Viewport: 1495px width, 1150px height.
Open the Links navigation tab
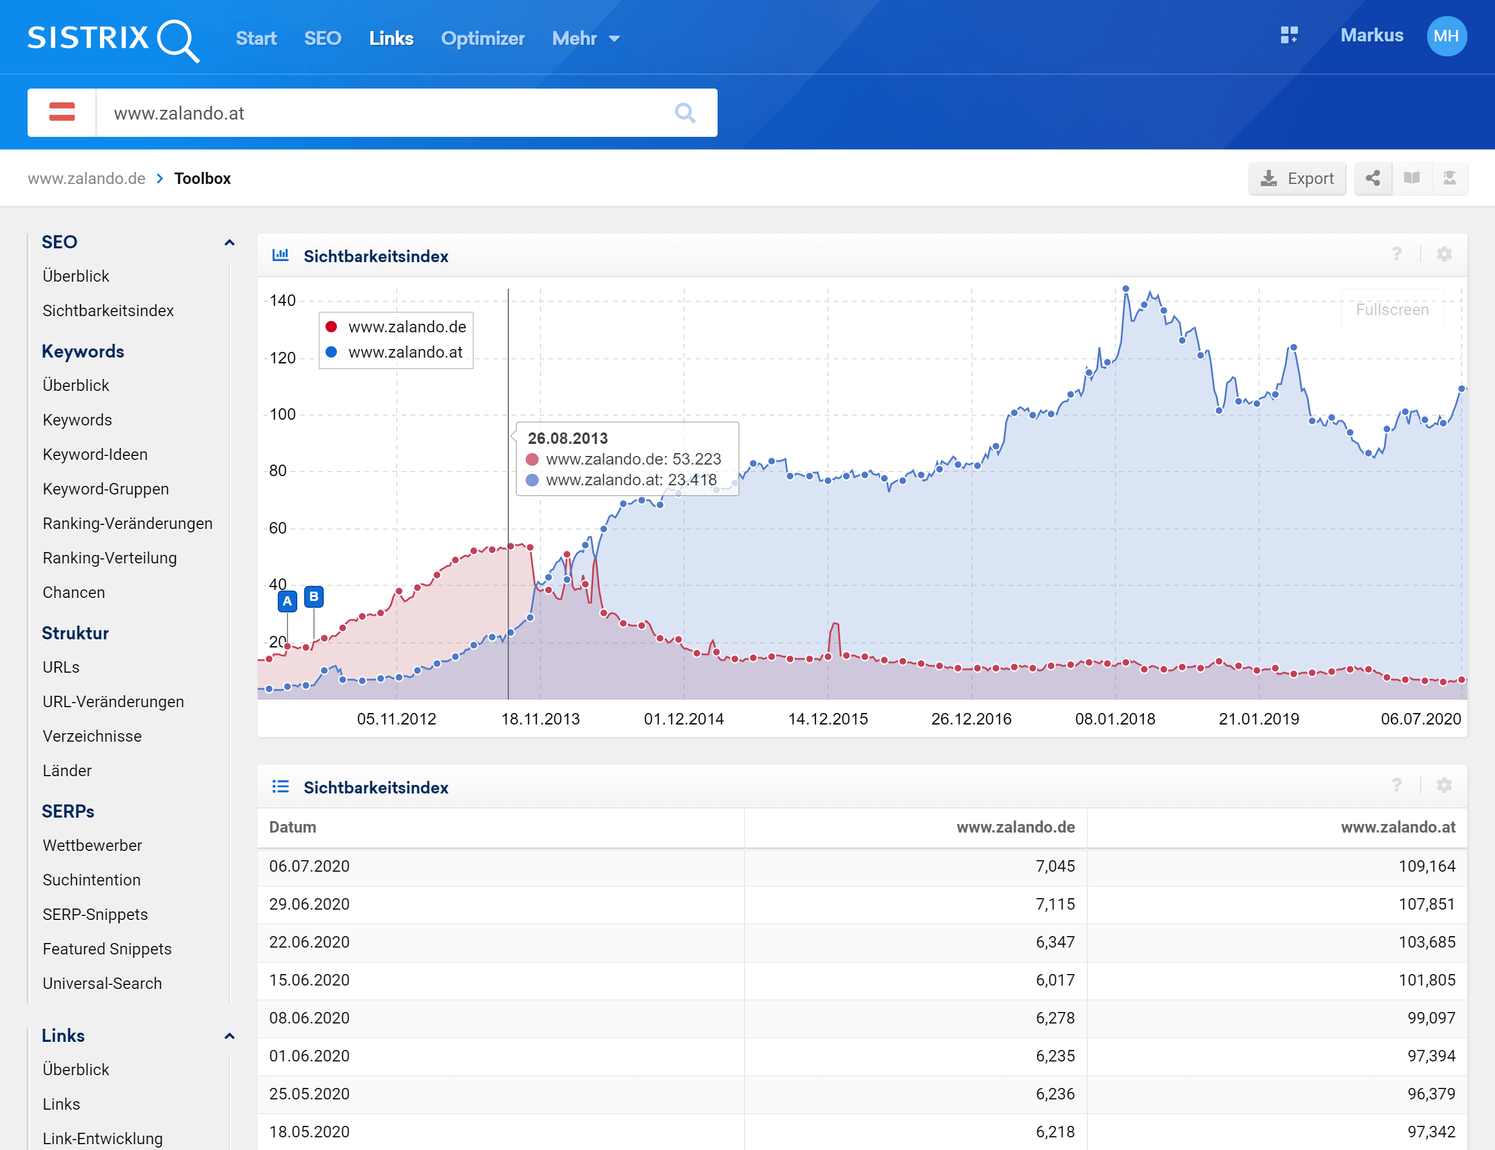click(x=391, y=39)
